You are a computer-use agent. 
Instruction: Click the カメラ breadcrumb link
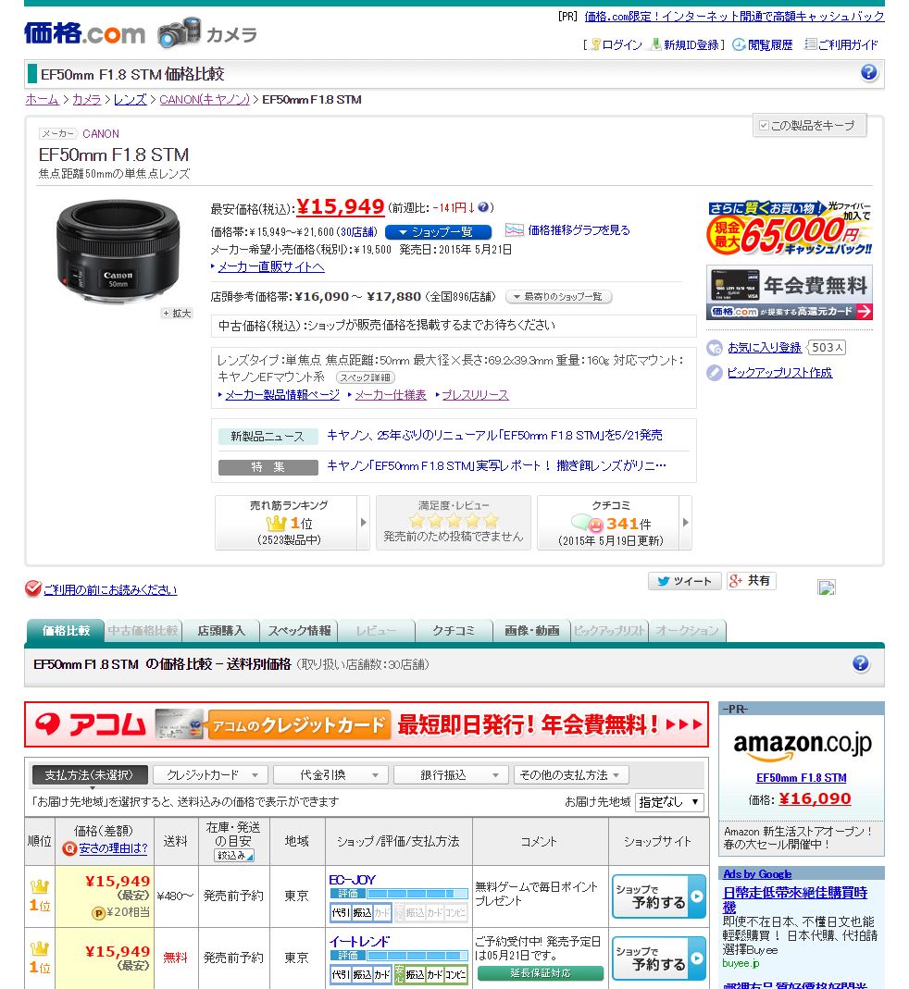[86, 99]
